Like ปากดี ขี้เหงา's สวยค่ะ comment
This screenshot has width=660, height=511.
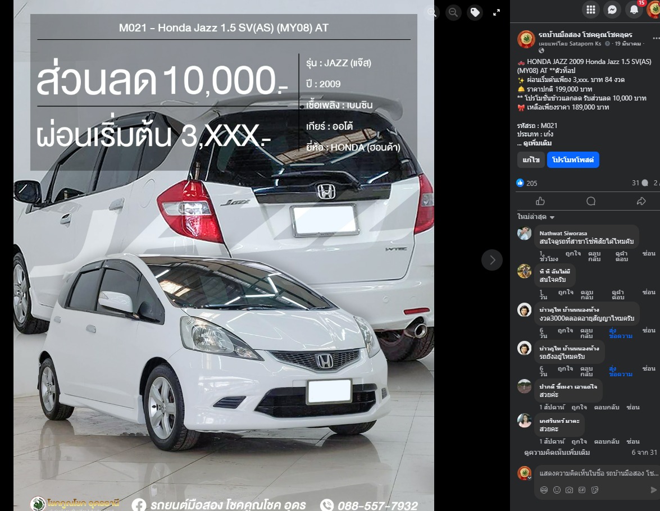579,407
